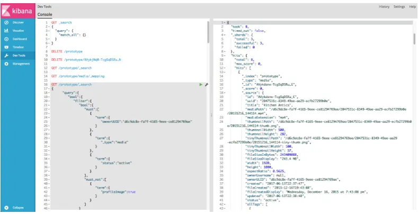Open the request wrench options icon

tap(206, 84)
